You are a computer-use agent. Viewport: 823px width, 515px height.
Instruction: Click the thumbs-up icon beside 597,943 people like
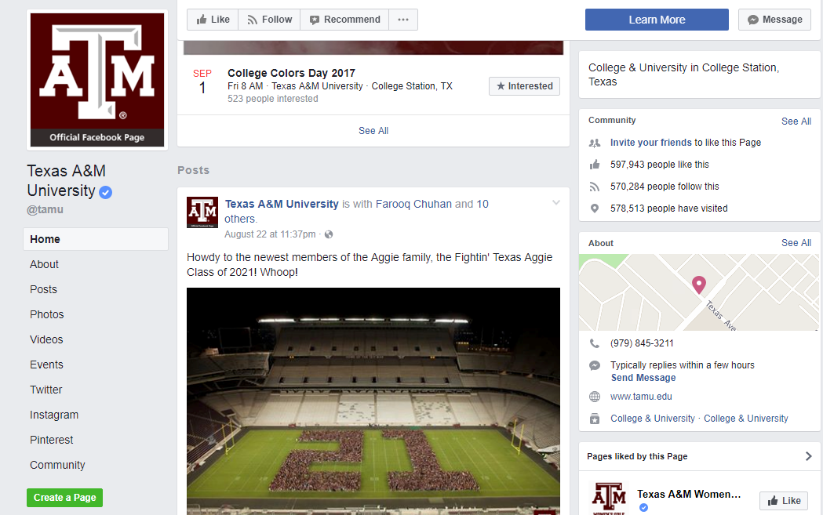coord(594,164)
